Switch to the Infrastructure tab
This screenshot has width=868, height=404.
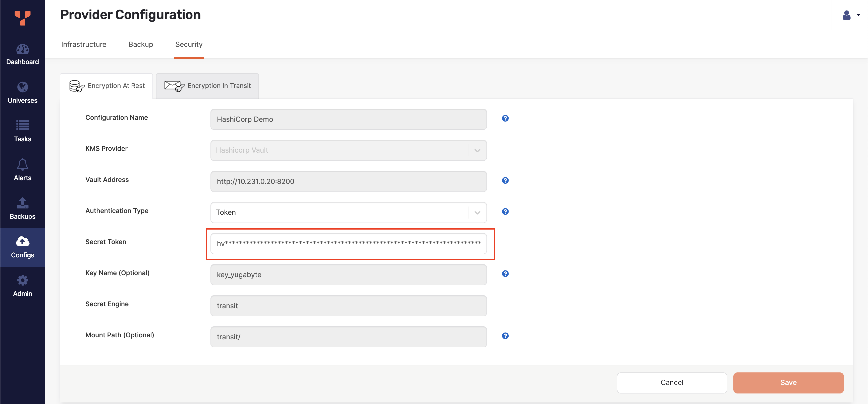coord(84,44)
